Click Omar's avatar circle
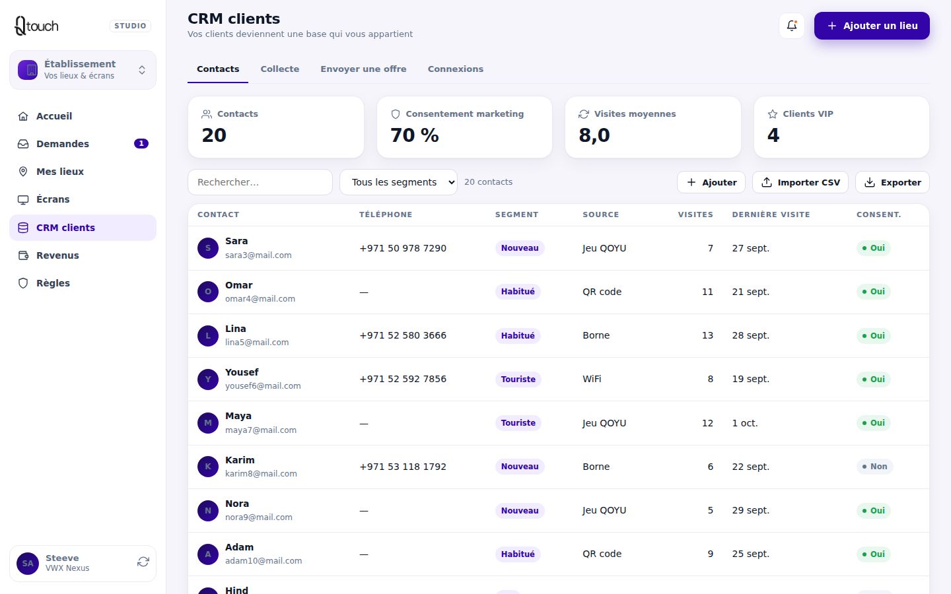This screenshot has width=951, height=594. pos(208,292)
